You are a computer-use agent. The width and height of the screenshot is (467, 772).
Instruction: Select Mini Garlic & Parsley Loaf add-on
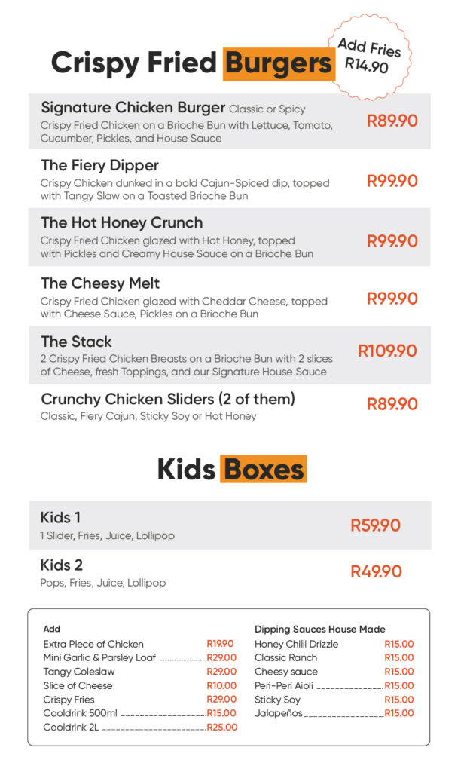[99, 657]
